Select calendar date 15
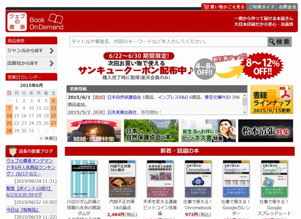The image size is (301, 219). pyautogui.click(x=17, y=116)
